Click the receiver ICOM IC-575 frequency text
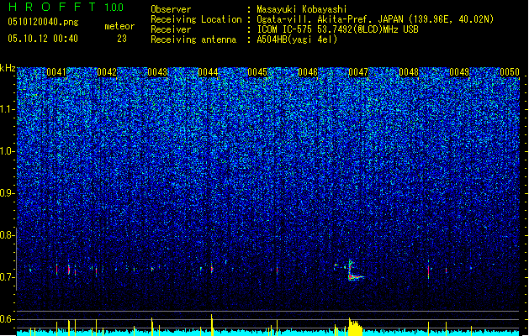 [x=337, y=29]
